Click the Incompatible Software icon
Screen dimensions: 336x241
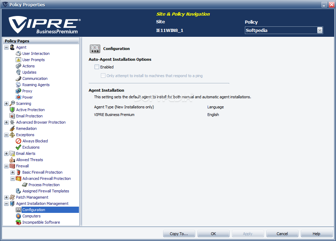[x=18, y=222]
